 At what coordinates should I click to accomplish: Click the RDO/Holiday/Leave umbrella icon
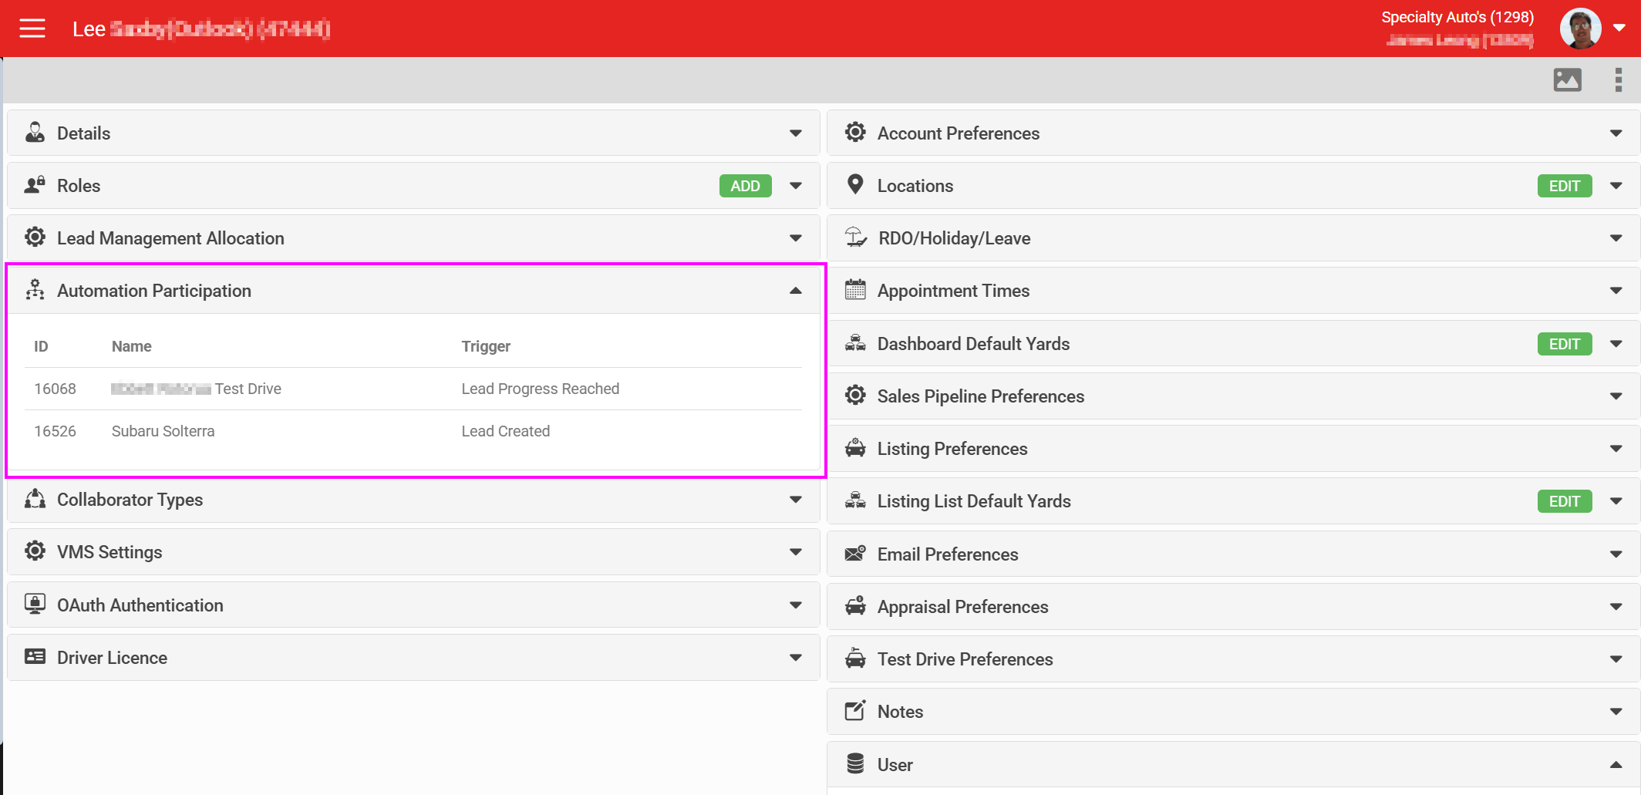(x=855, y=237)
